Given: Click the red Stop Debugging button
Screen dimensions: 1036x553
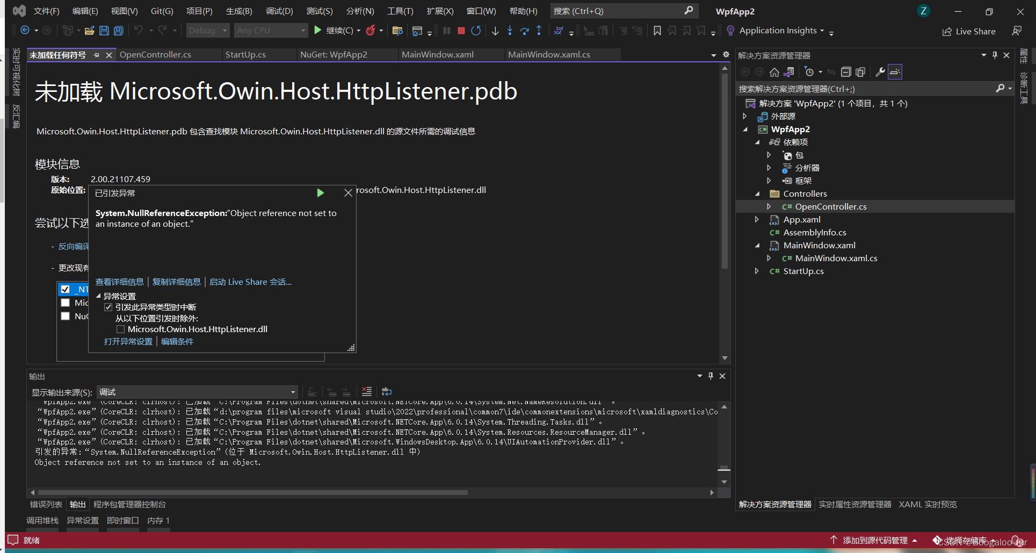Looking at the screenshot, I should point(461,31).
